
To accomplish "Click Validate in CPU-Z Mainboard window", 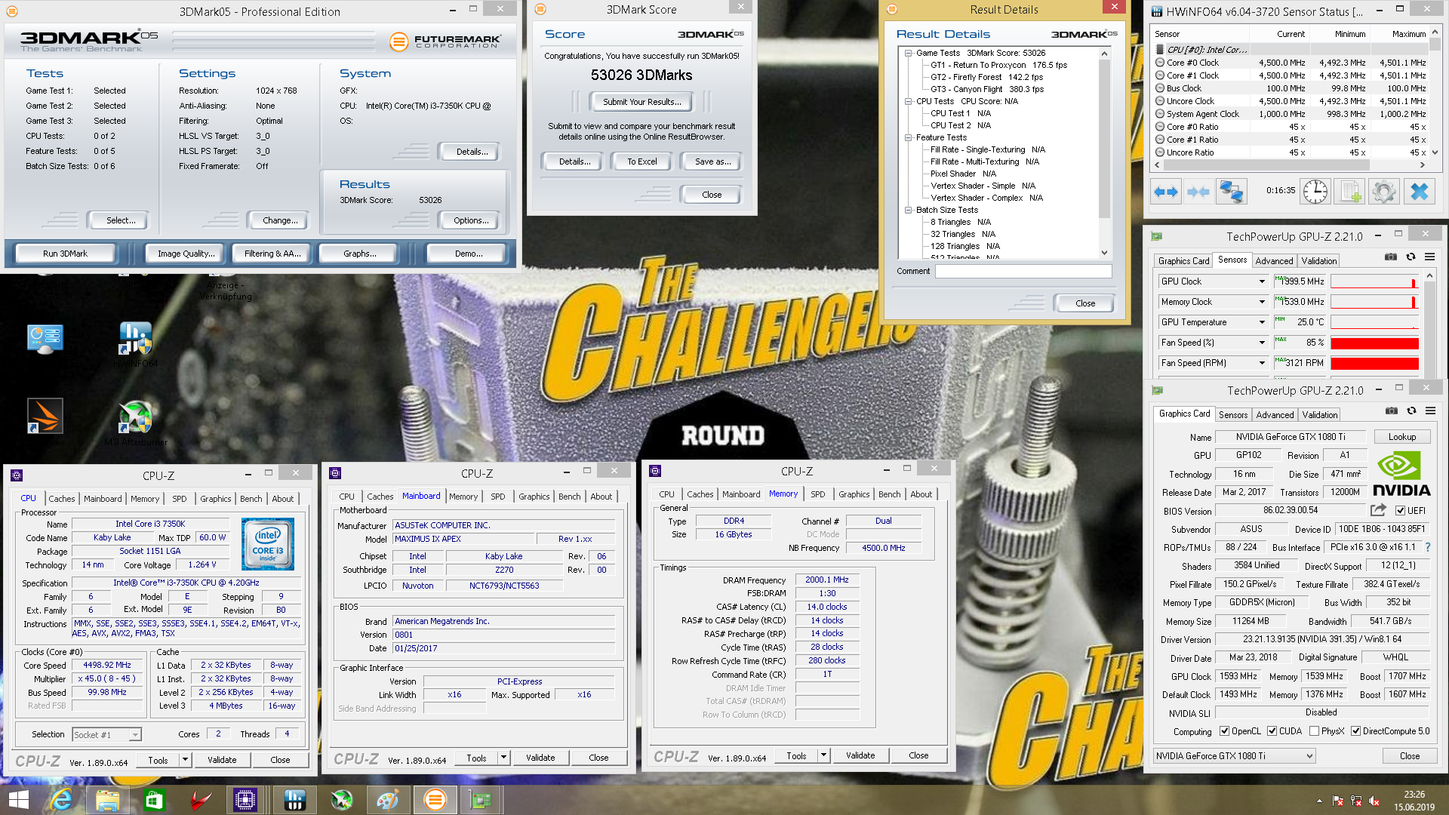I will pyautogui.click(x=540, y=758).
